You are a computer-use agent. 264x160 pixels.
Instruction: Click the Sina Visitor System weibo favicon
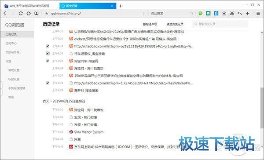pos(71,132)
